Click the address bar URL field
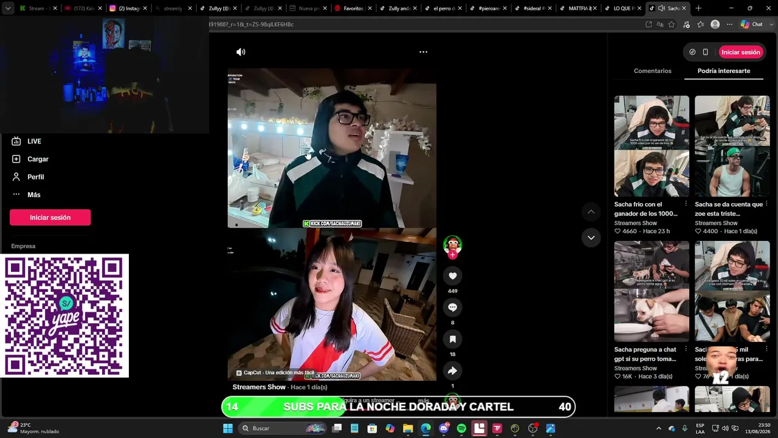The height and width of the screenshot is (438, 778). coord(425,24)
